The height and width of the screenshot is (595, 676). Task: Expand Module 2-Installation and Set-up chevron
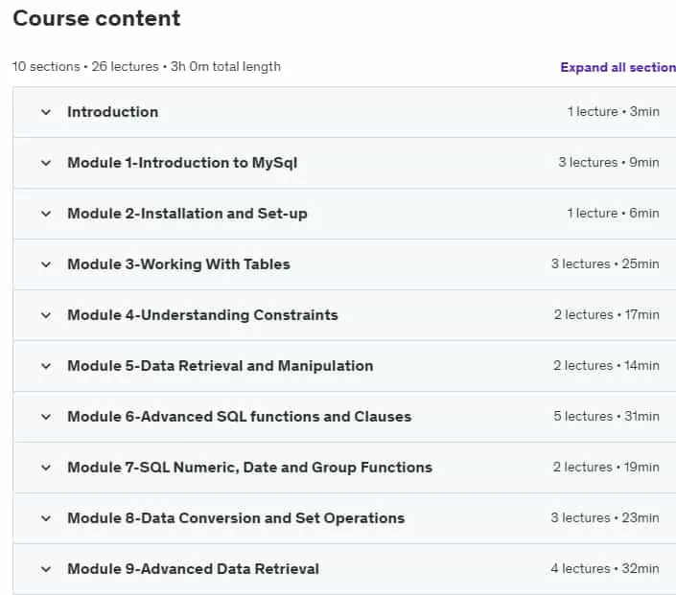point(46,214)
